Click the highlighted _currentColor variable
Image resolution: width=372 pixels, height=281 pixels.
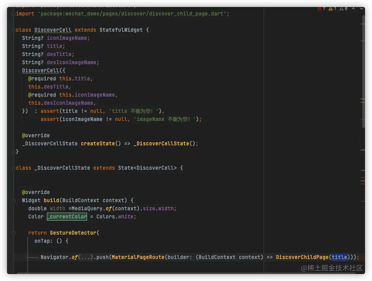[x=67, y=216]
